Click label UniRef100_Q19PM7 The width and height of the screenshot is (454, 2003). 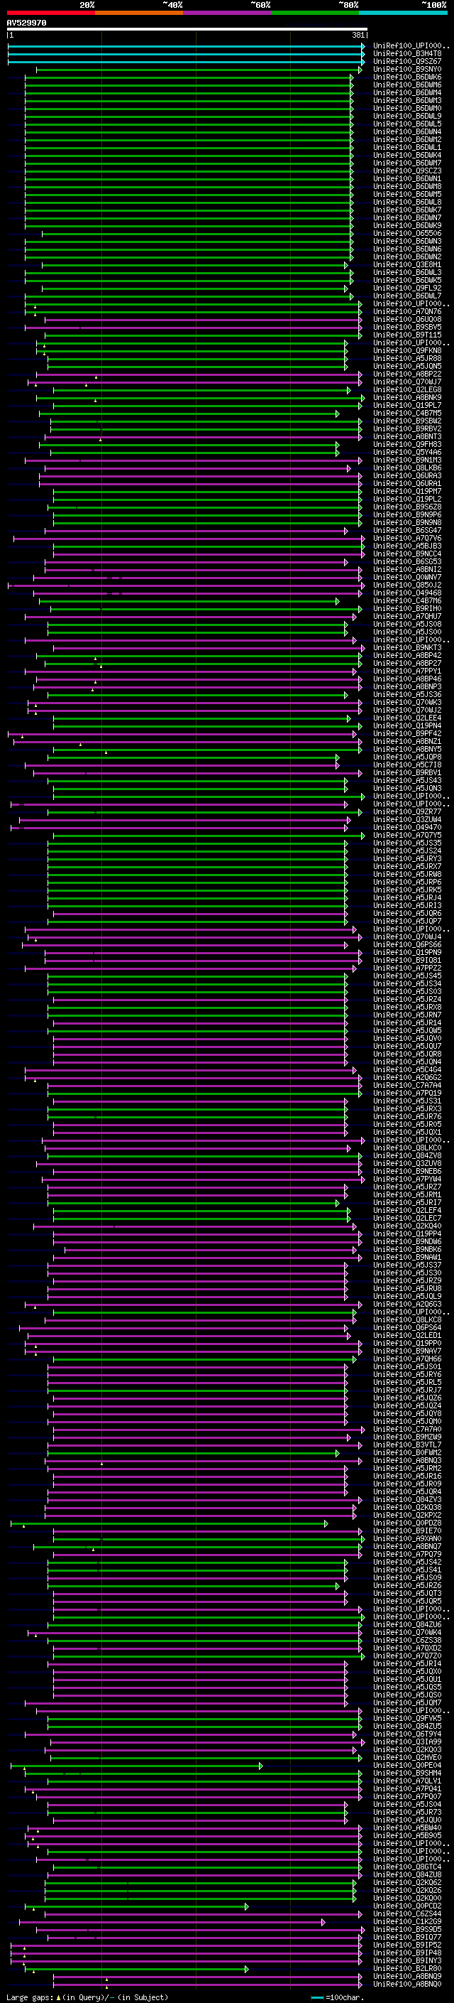(407, 492)
